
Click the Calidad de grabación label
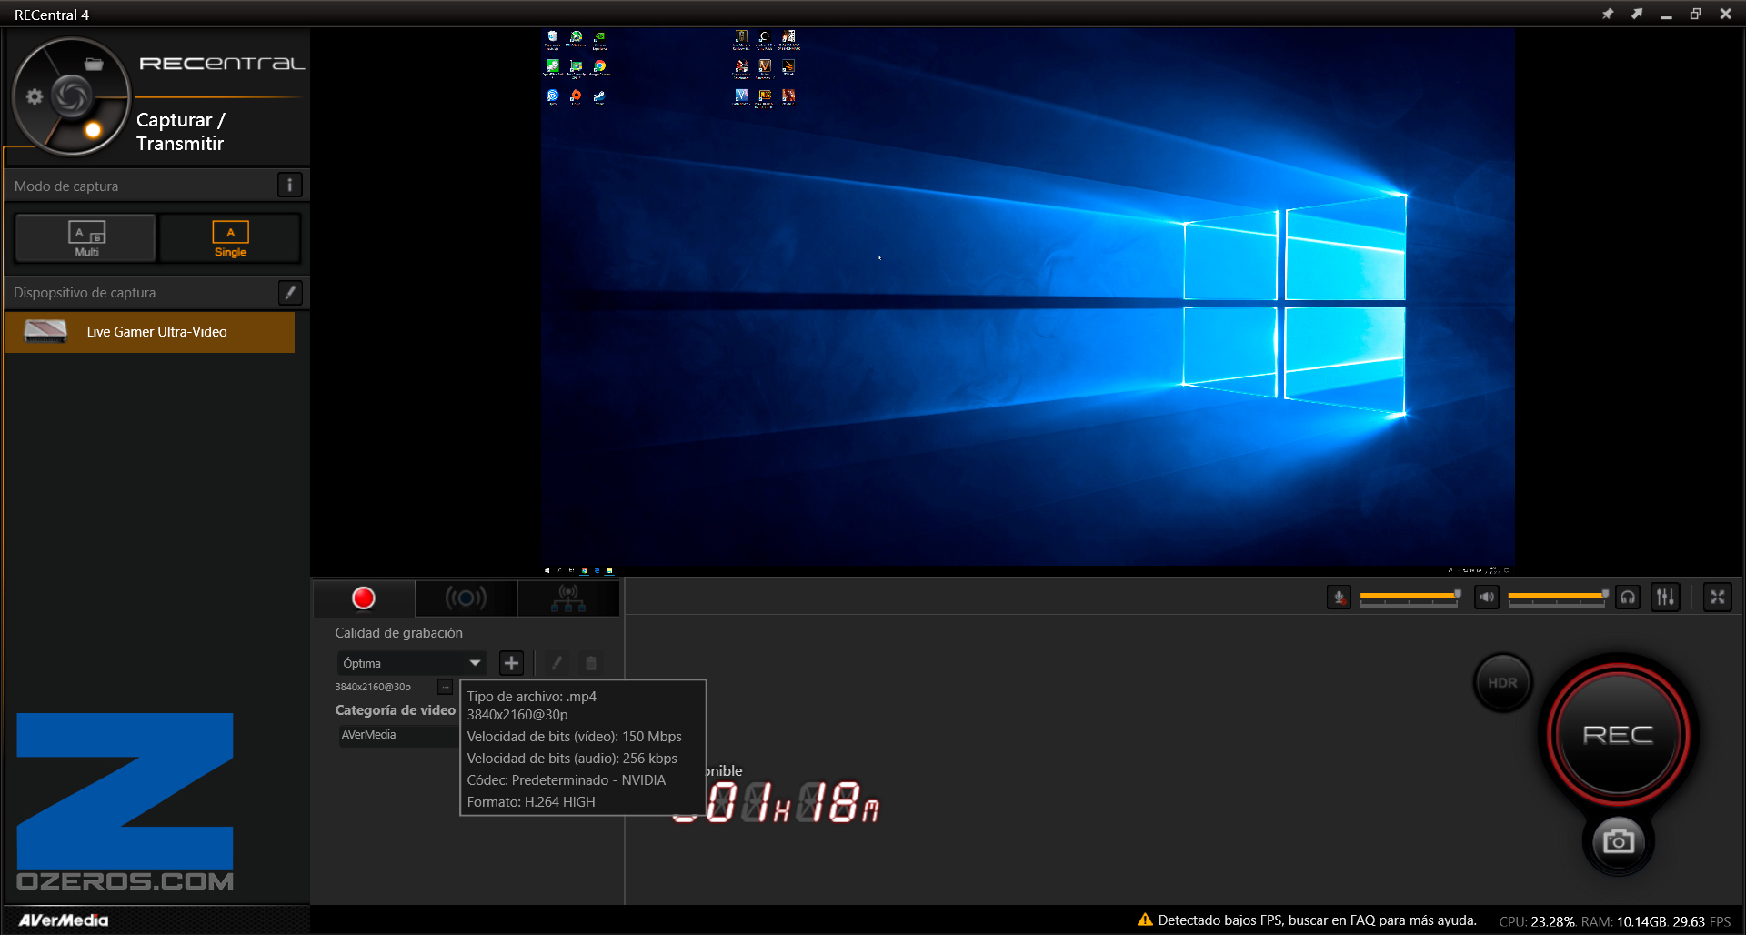point(398,633)
